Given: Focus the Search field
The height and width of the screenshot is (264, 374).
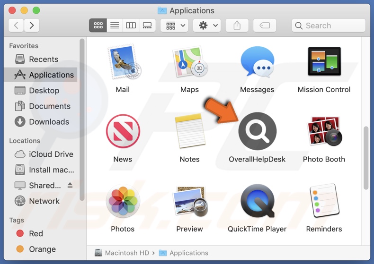Looking at the screenshot, I should click(x=329, y=26).
